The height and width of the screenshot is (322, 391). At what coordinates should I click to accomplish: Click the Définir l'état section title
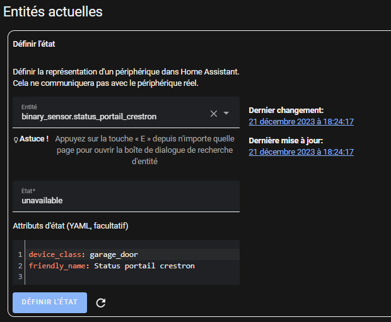[36, 44]
